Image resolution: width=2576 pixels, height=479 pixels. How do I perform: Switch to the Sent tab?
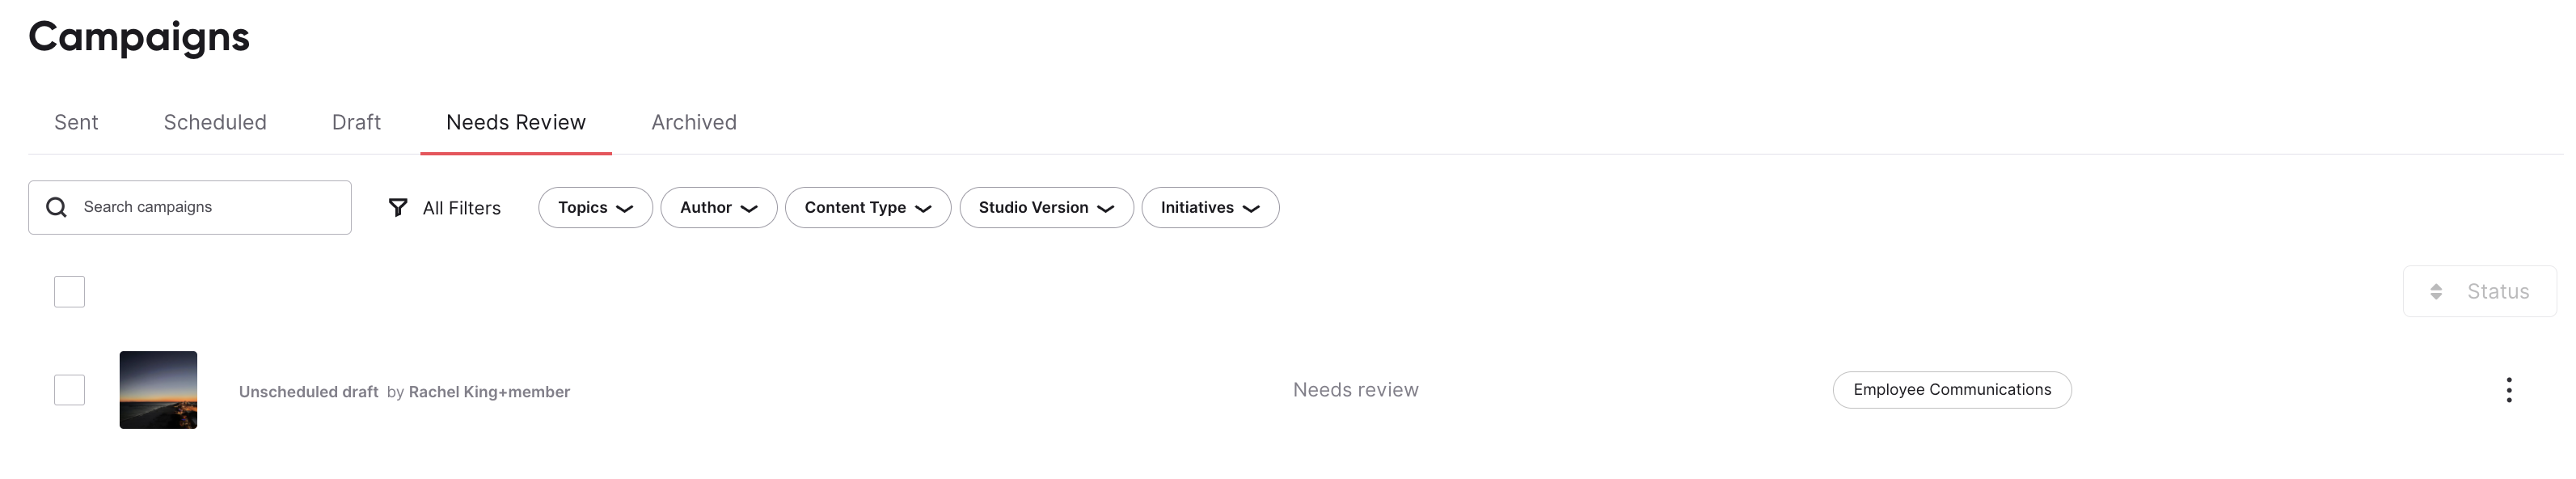(76, 122)
